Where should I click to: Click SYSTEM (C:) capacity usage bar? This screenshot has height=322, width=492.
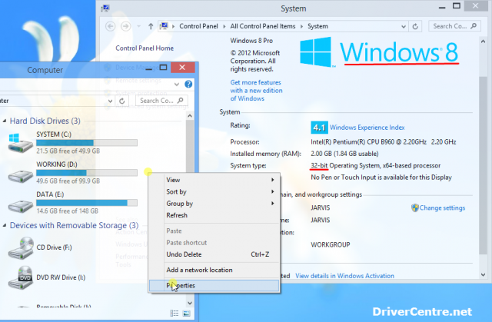click(87, 143)
